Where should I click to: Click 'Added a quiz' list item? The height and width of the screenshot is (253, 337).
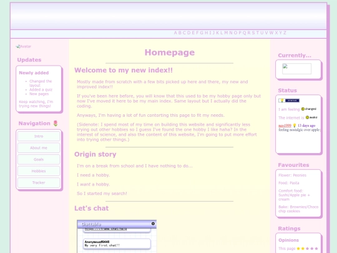[41, 89]
